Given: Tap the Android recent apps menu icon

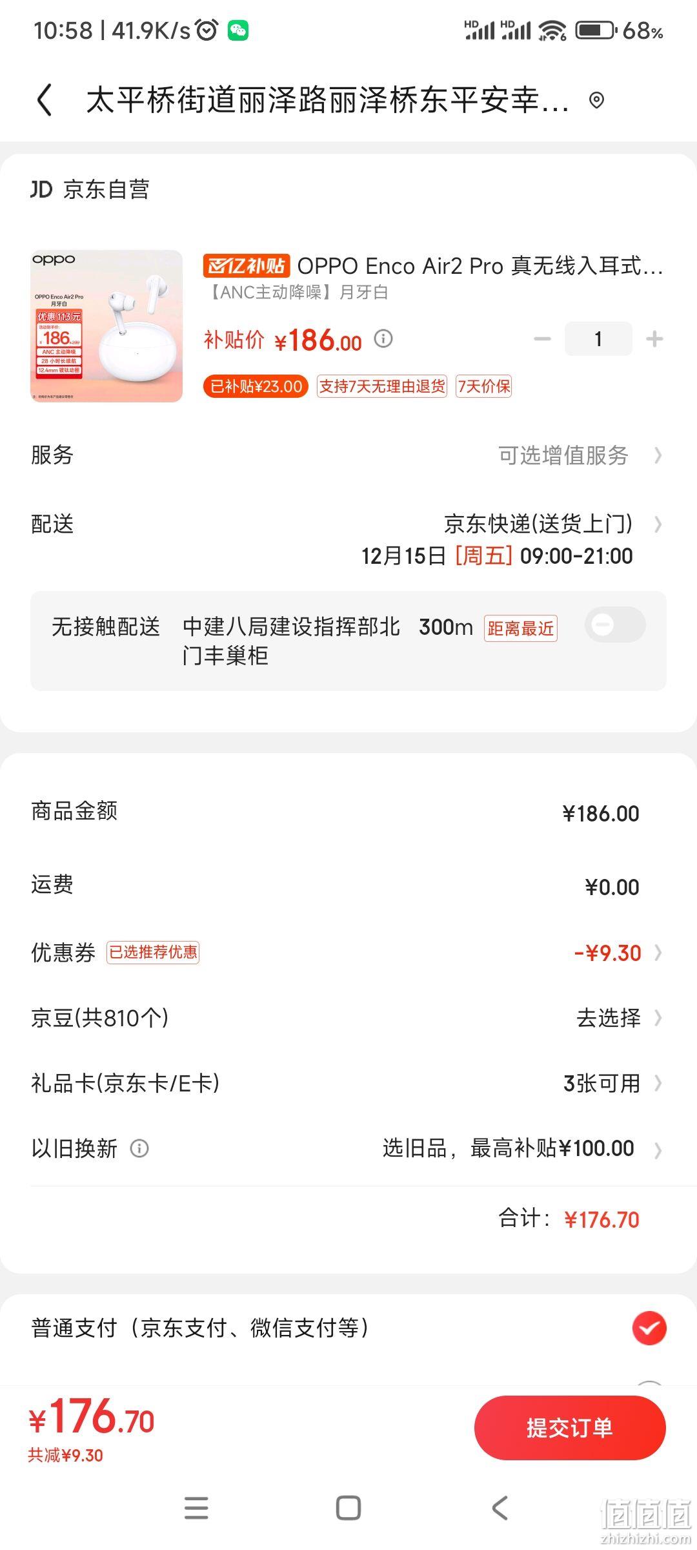Looking at the screenshot, I should coord(196,1508).
